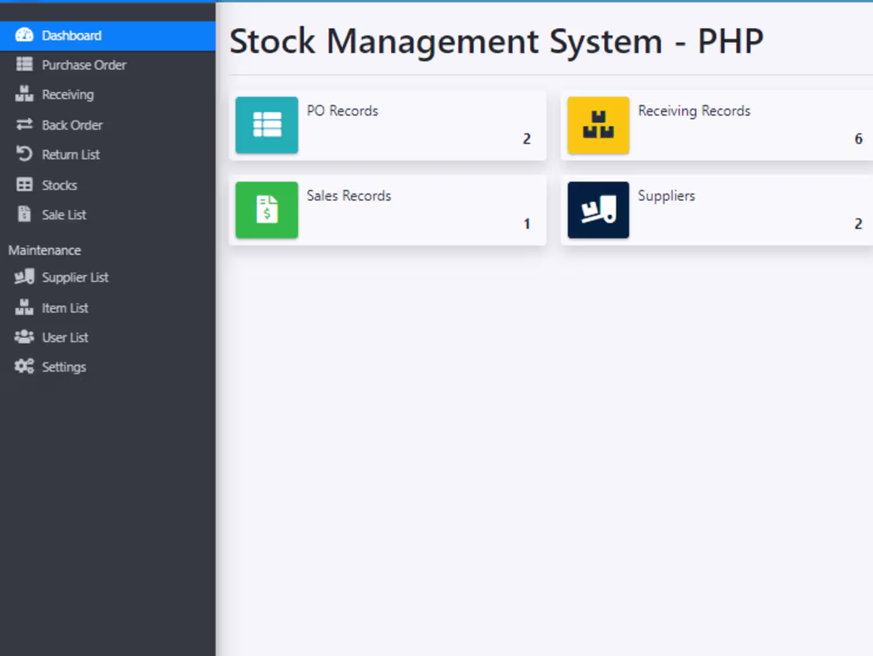Image resolution: width=873 pixels, height=656 pixels.
Task: Click the User List people icon
Action: coord(24,337)
